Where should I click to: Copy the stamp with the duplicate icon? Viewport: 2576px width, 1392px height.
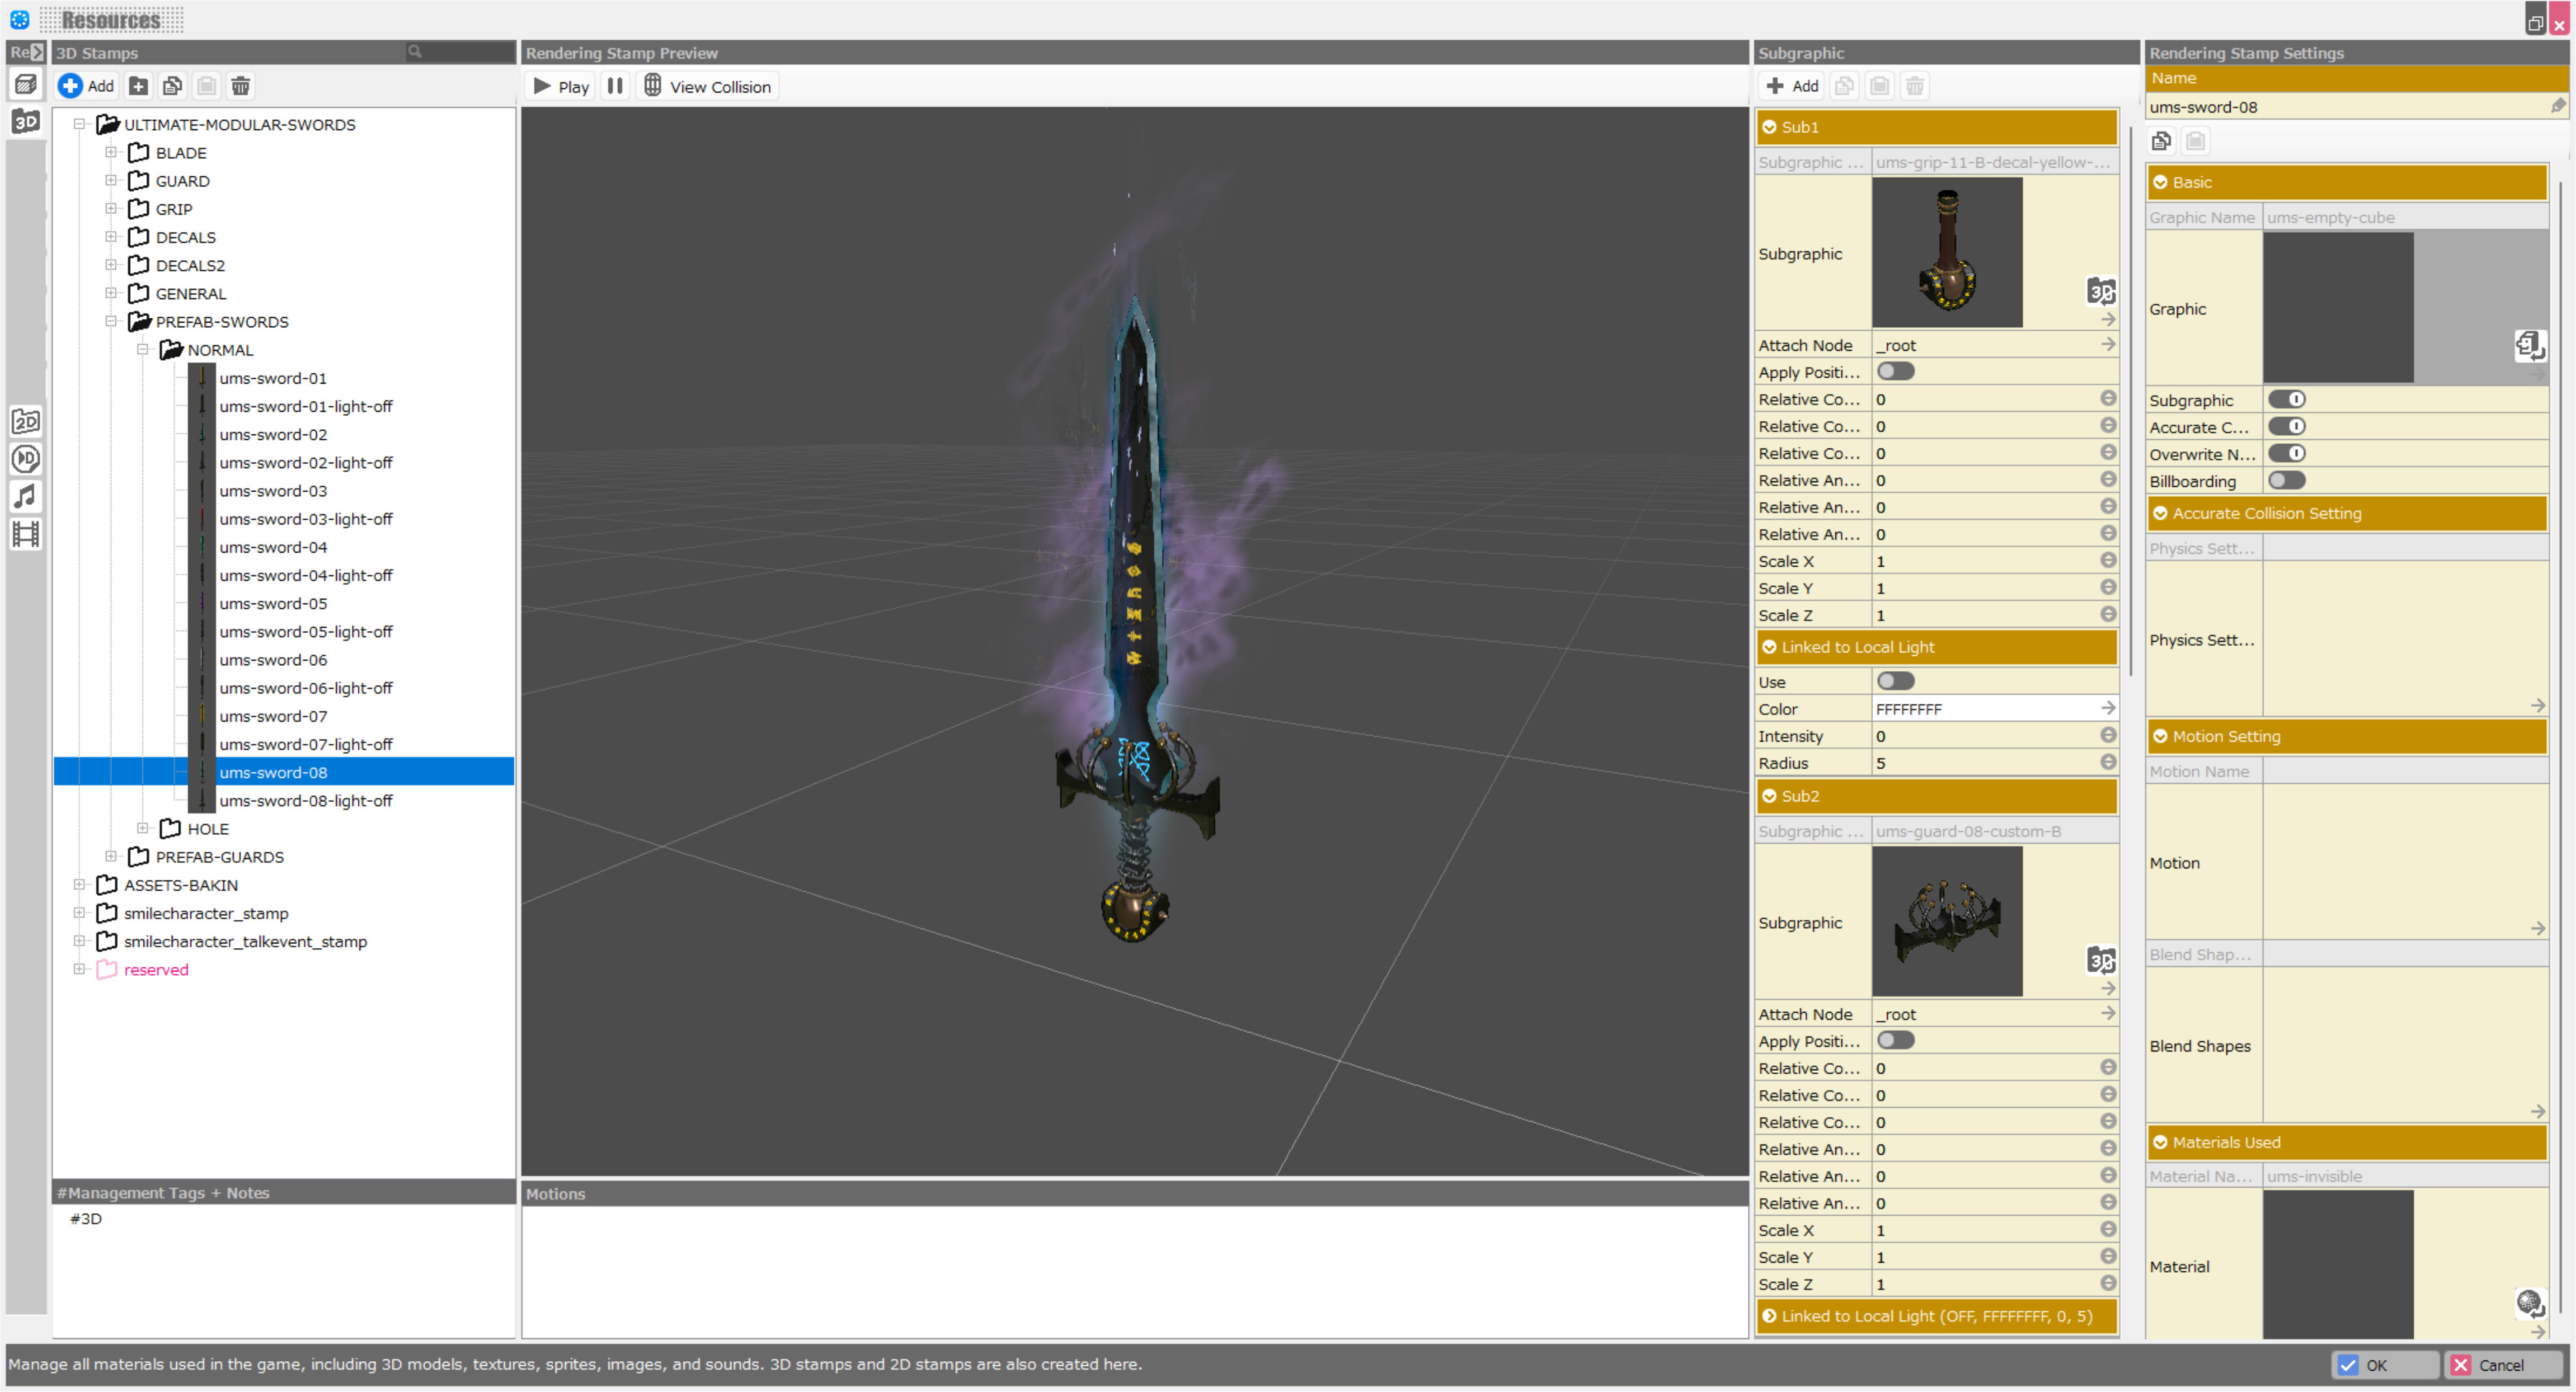point(172,86)
